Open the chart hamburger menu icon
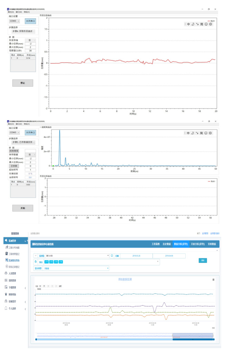The width and height of the screenshot is (225, 354). pyautogui.click(x=213, y=280)
